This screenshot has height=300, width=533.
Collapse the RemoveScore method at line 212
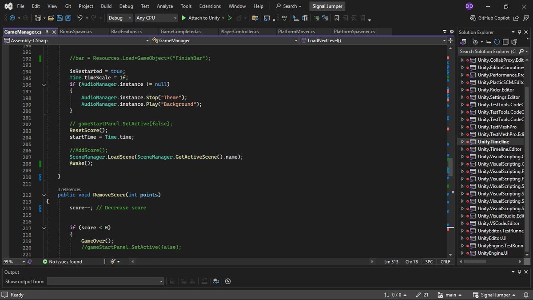pyautogui.click(x=44, y=195)
